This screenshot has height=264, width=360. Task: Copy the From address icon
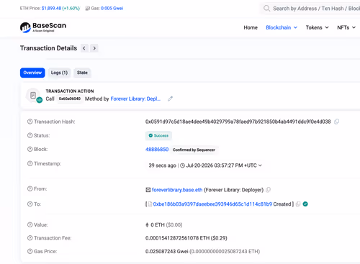click(x=268, y=190)
